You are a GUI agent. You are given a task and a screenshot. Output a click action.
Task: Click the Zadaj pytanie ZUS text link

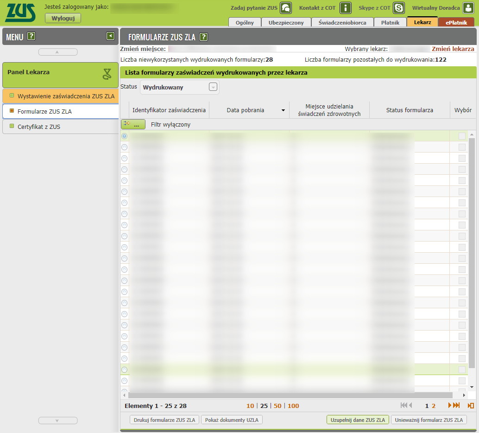point(254,8)
